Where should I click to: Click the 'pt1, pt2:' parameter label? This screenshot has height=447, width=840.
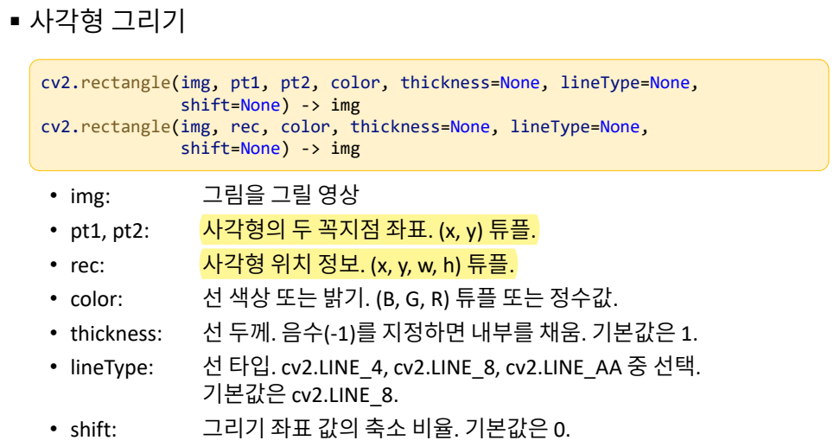pos(110,231)
